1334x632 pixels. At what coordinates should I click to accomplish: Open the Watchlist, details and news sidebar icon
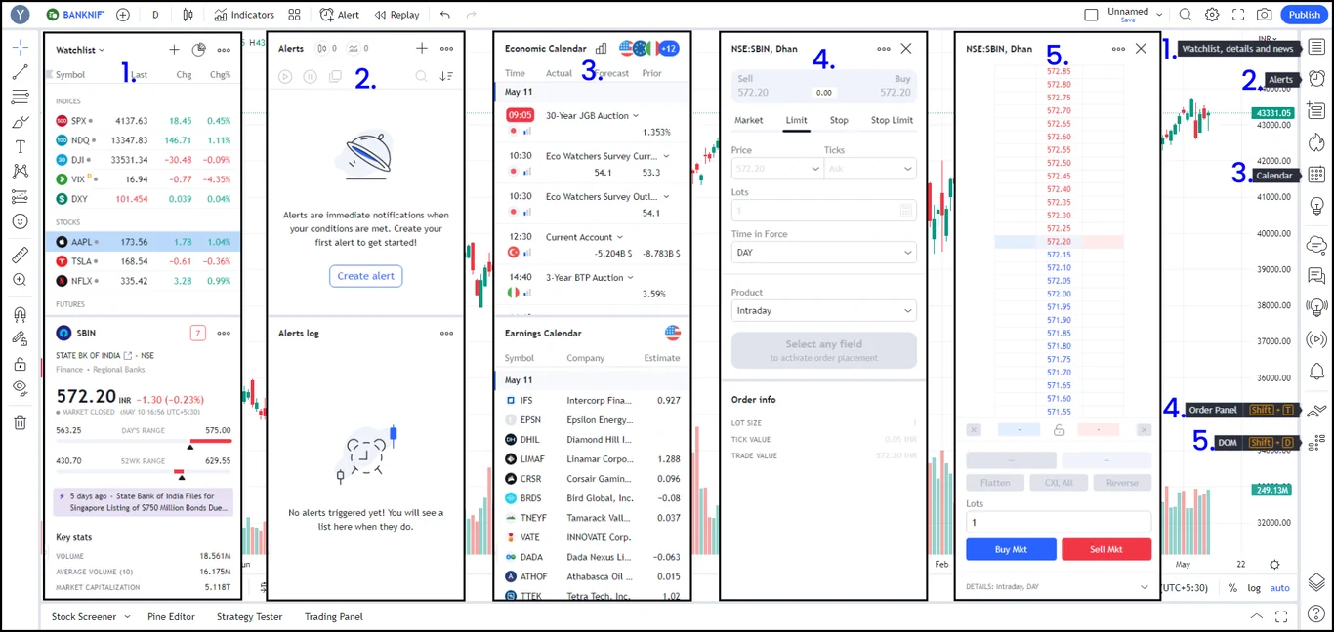point(1316,47)
